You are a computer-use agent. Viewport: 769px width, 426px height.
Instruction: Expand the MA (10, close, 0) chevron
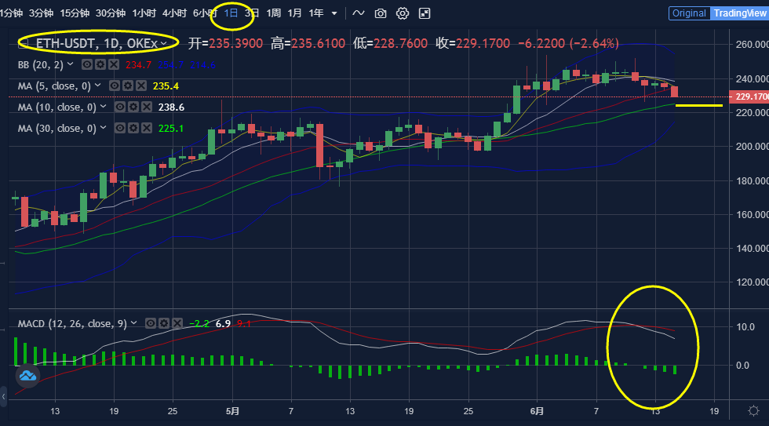coord(103,107)
